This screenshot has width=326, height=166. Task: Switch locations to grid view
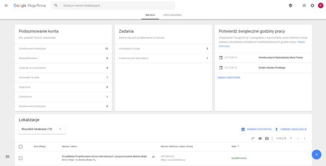click(260, 138)
